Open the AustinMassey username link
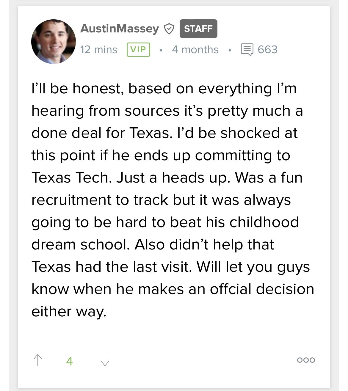This screenshot has height=391, width=348. (x=120, y=29)
